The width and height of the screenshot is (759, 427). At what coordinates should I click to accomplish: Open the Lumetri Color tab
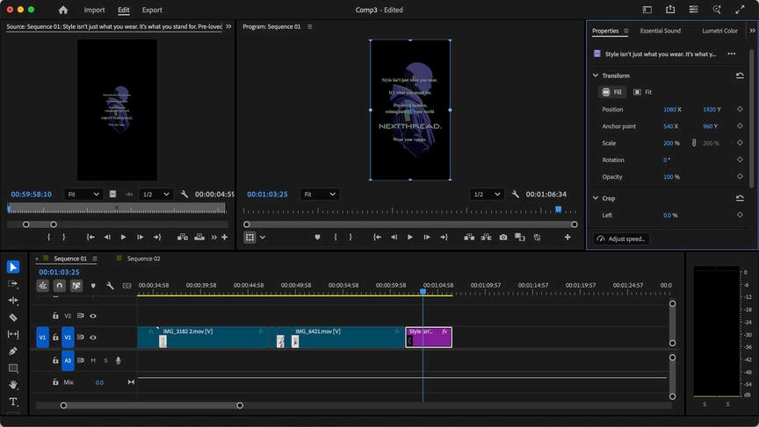point(719,31)
